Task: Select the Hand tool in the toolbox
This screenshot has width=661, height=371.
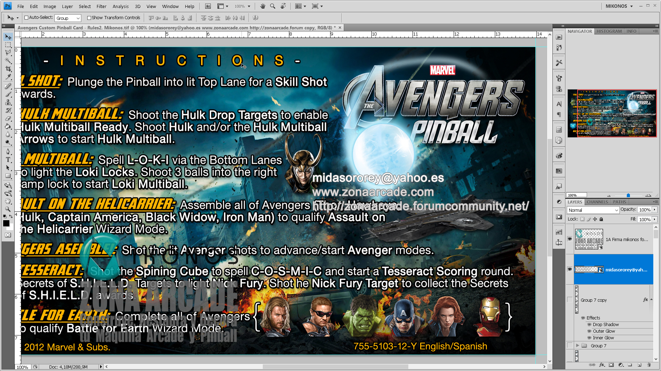Action: tap(8, 201)
